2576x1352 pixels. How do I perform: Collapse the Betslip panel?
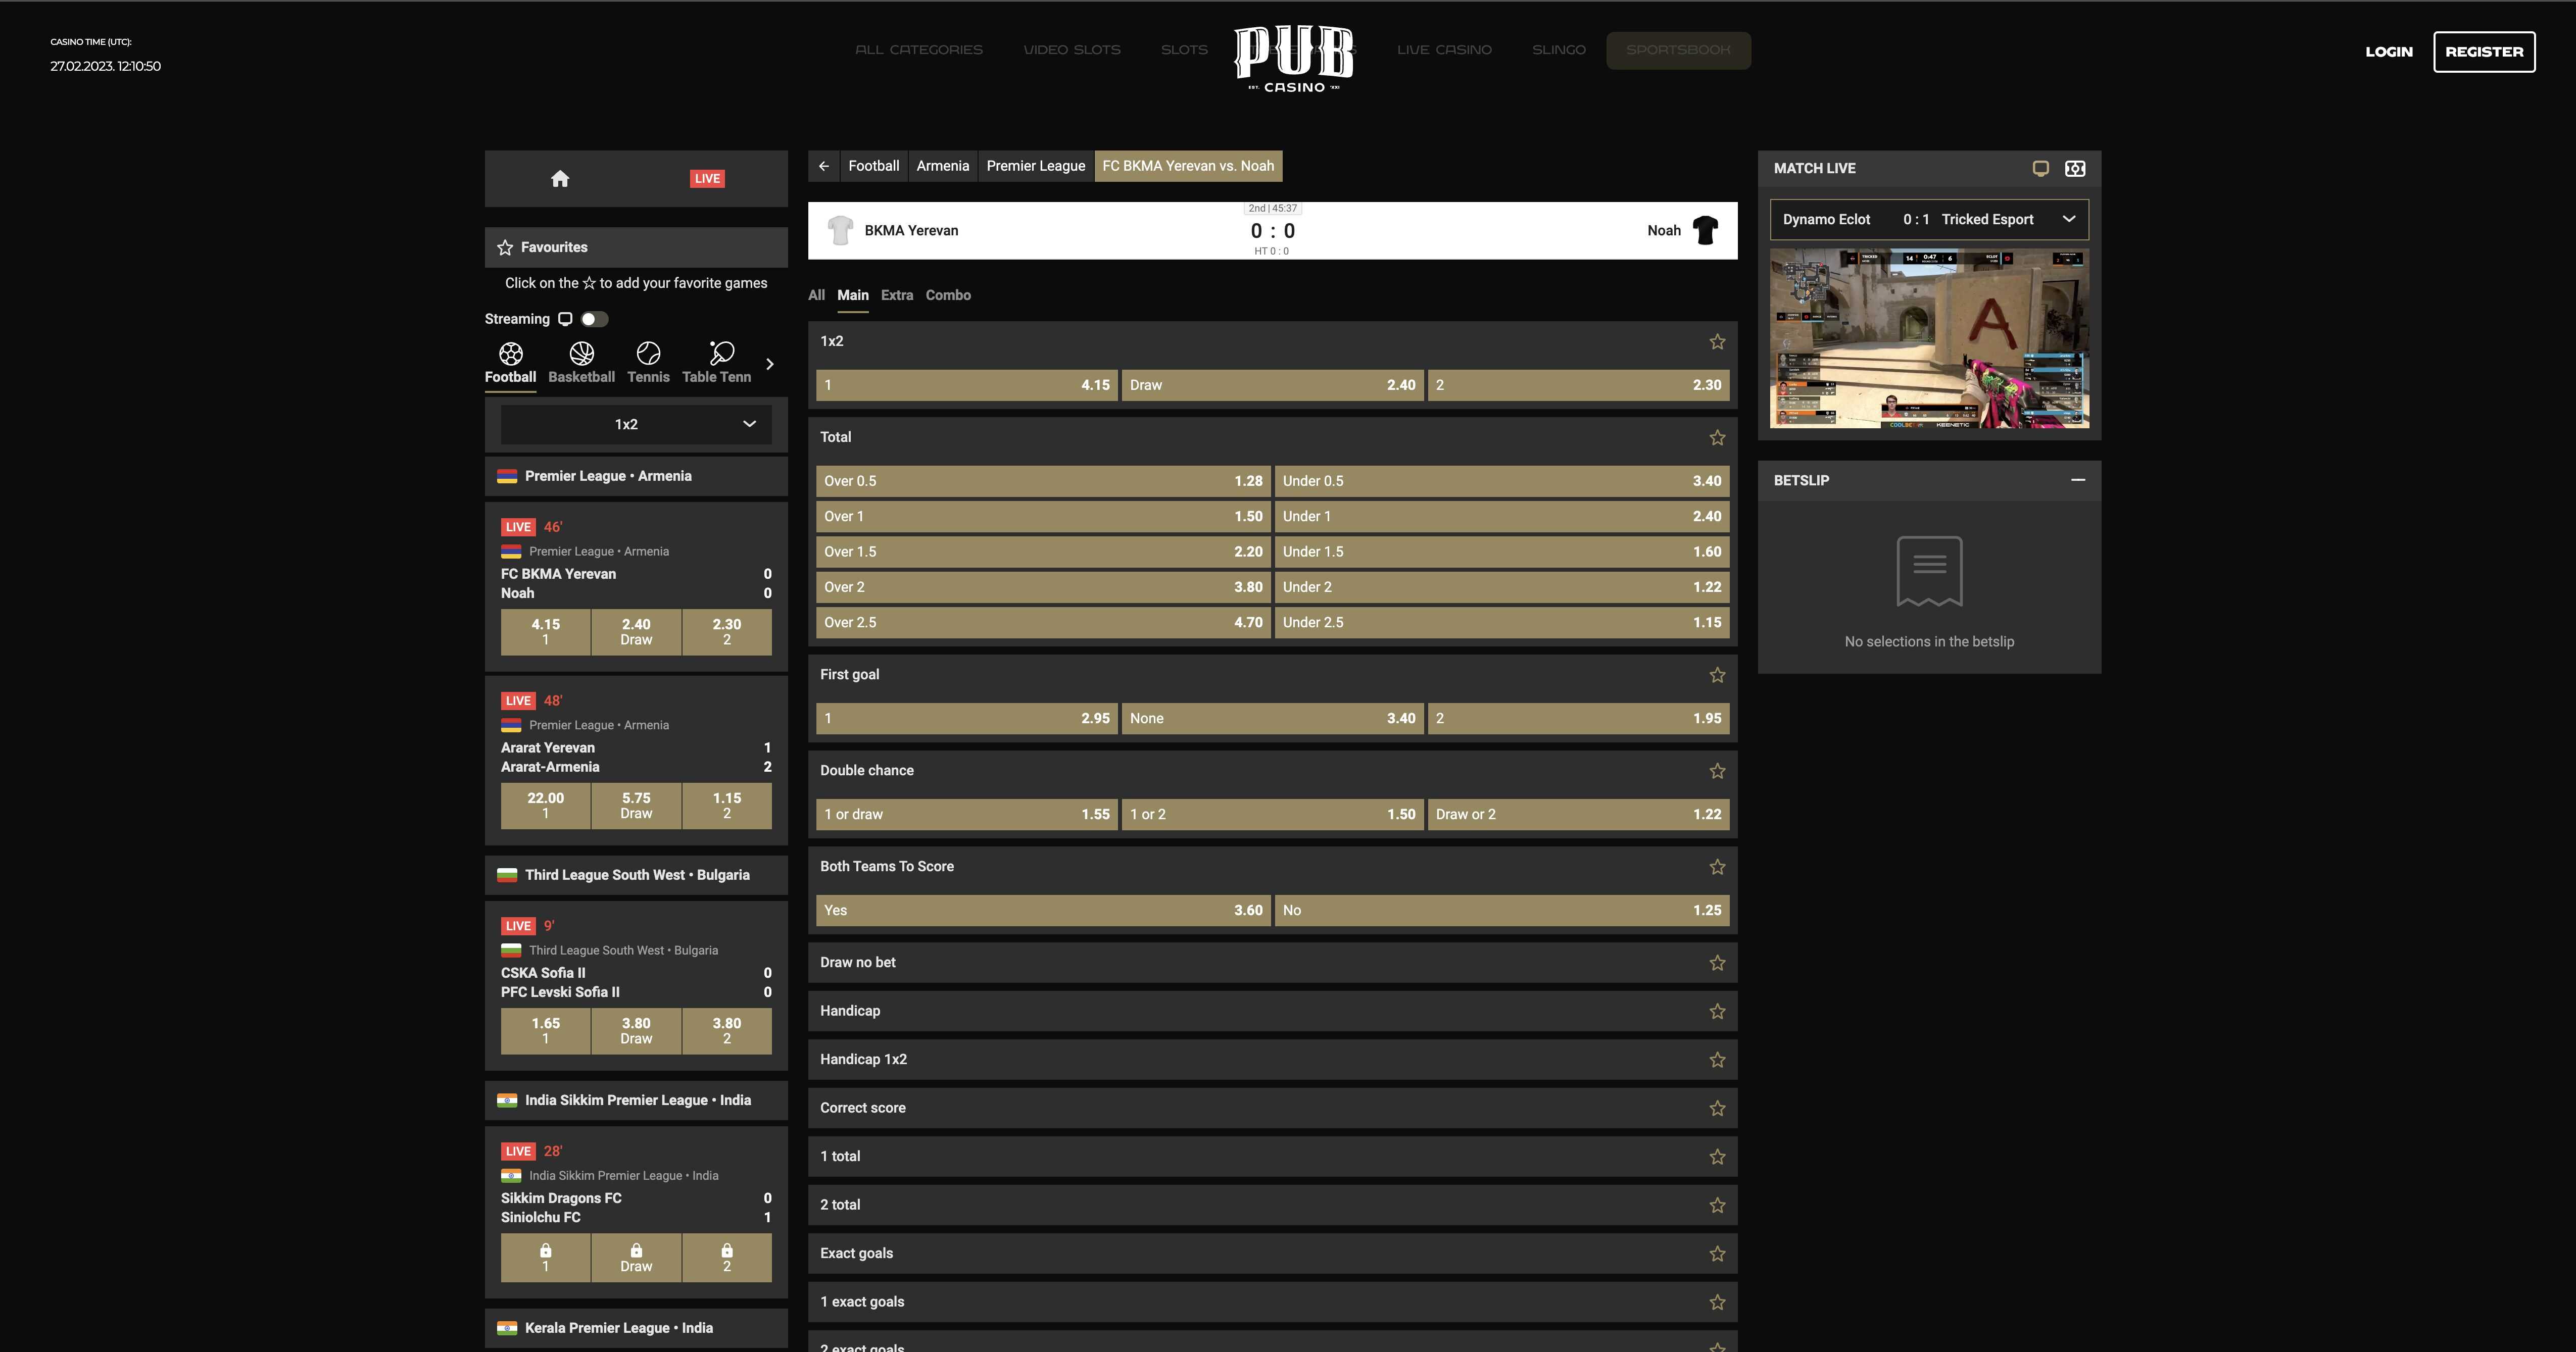(x=2079, y=481)
